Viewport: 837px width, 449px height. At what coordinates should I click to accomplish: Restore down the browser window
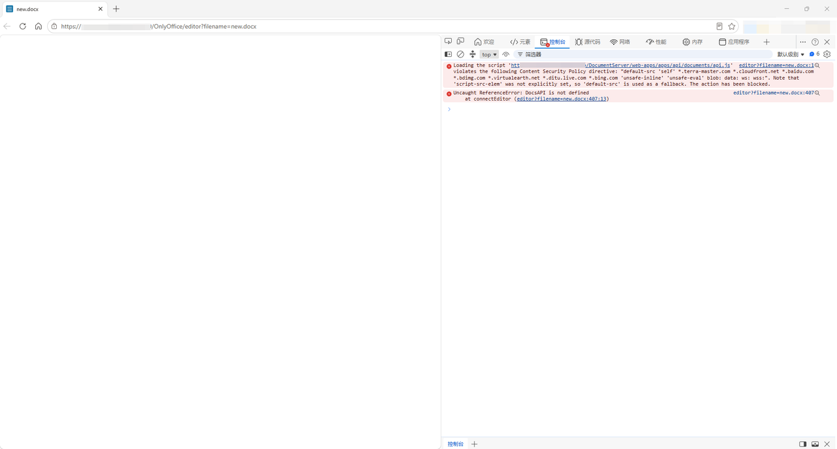[807, 8]
